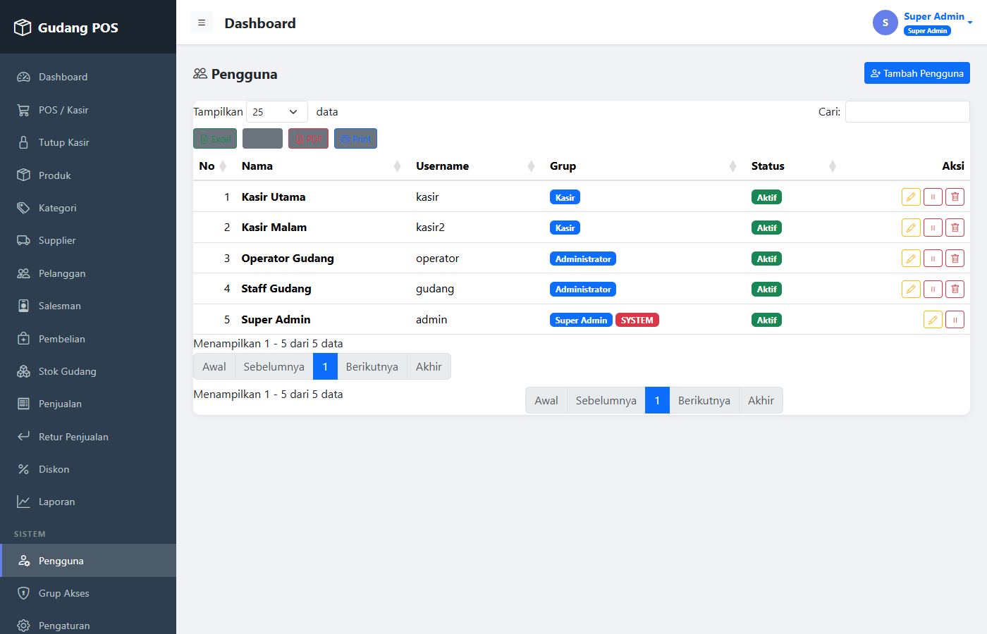987x634 pixels.
Task: Pause the Staff Gudang account
Action: [x=933, y=289]
